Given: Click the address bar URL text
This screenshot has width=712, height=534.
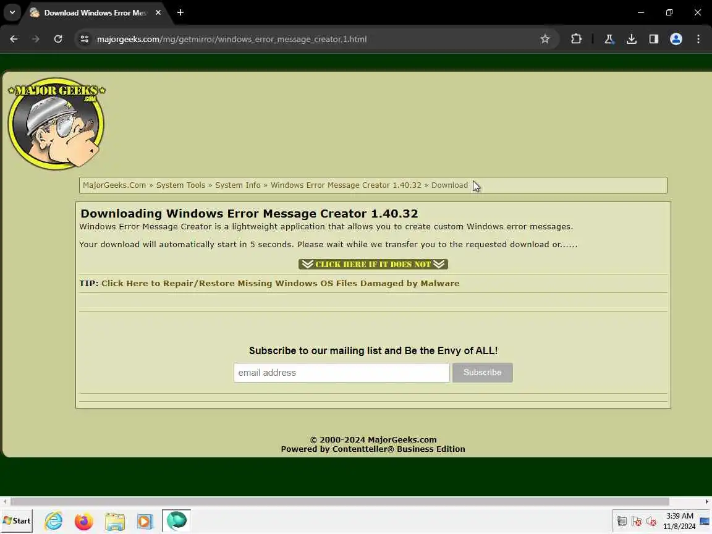Looking at the screenshot, I should point(232,39).
